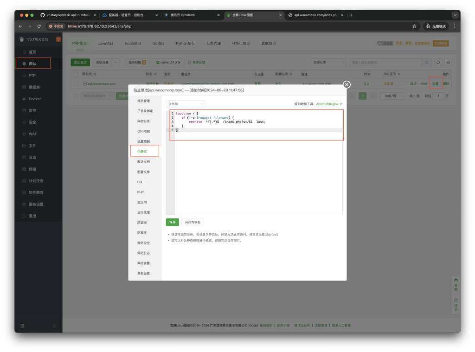Click the search magnifier icon in the site search box
Screen dimensions: 475x352
pyautogui.click(x=427, y=62)
